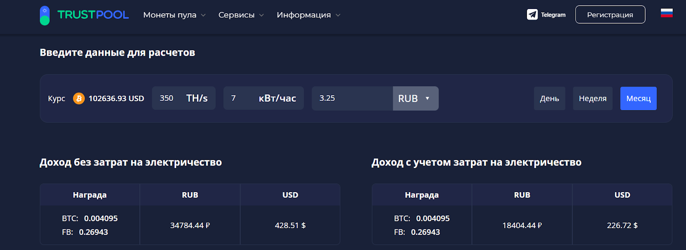Select the Неделя period option
This screenshot has height=250, width=686.
coord(593,98)
